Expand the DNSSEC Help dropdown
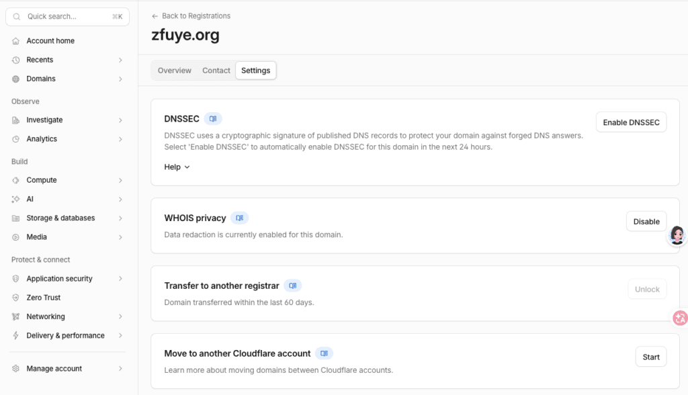 177,167
